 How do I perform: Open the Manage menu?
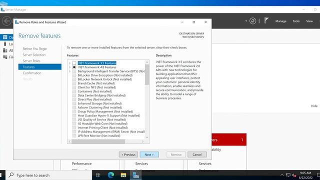click(x=281, y=21)
